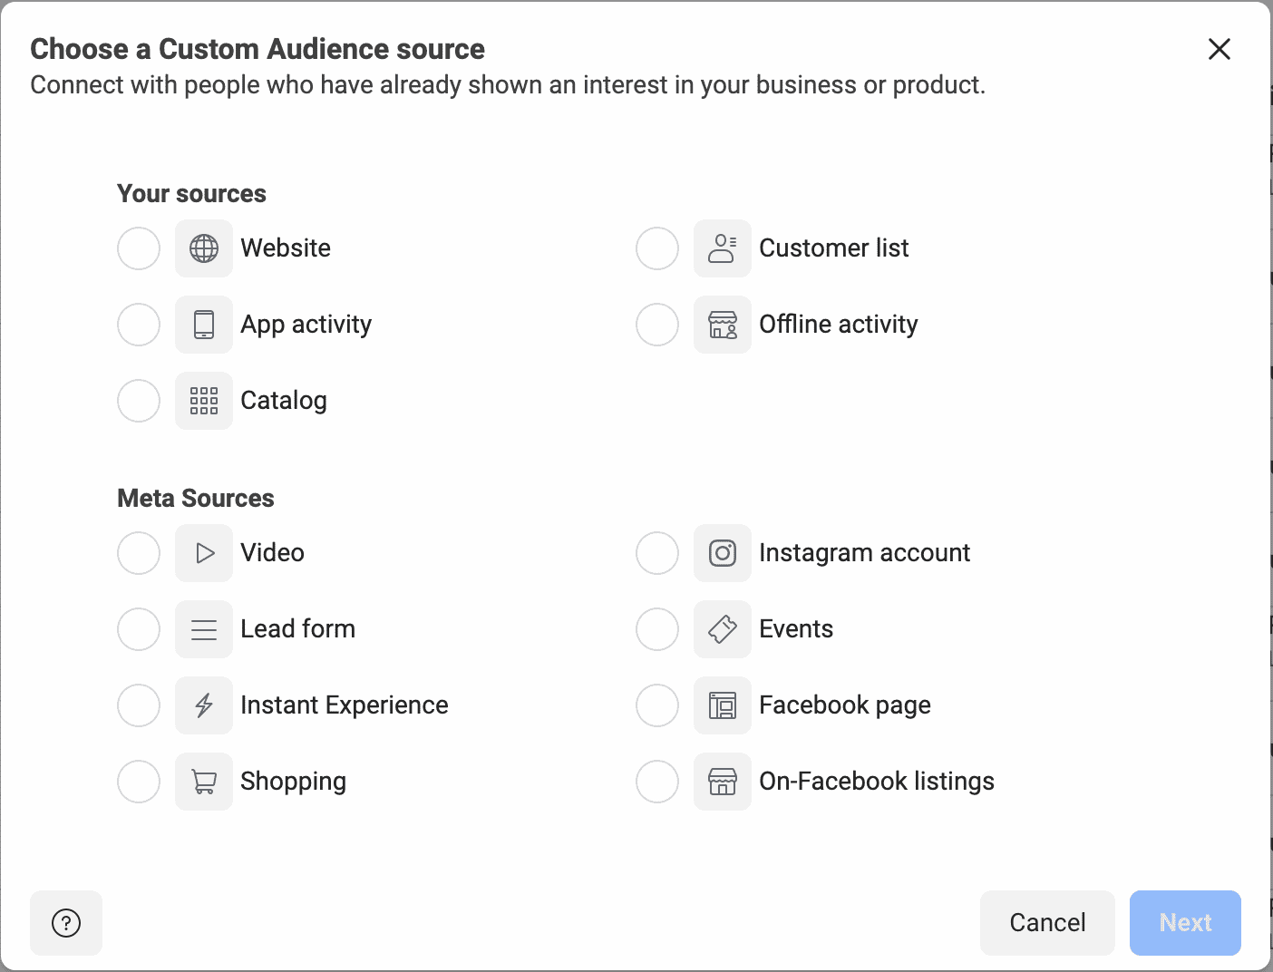Select the On-Facebook listings icon
Image resolution: width=1273 pixels, height=972 pixels.
tap(722, 782)
